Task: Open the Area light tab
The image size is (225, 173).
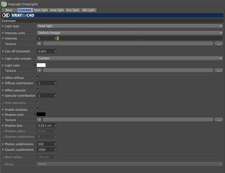Action: click(57, 10)
